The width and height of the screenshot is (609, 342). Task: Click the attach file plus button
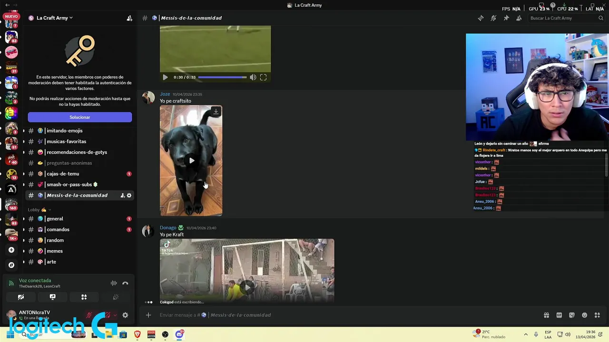point(148,315)
